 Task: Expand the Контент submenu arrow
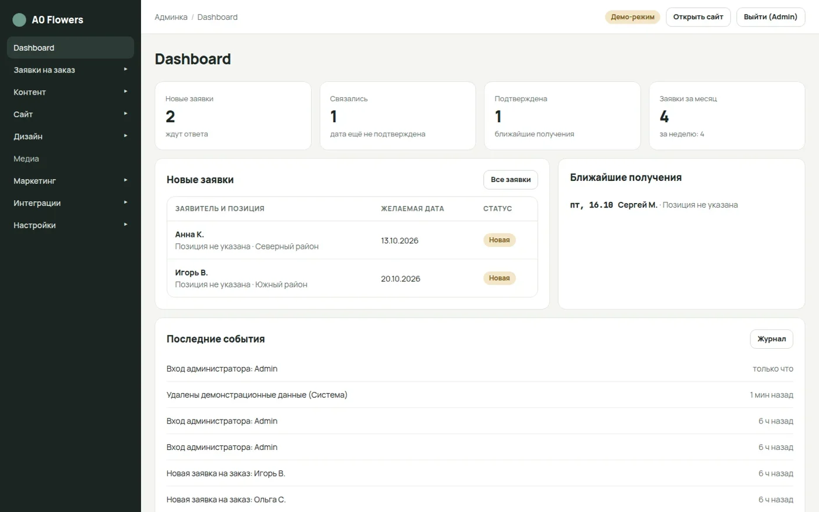[x=125, y=92]
